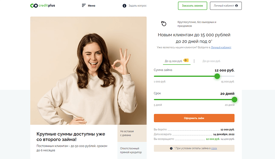The width and height of the screenshot is (275, 159).
Task: Click the Сумма займа slider handle
Action: [217, 76]
